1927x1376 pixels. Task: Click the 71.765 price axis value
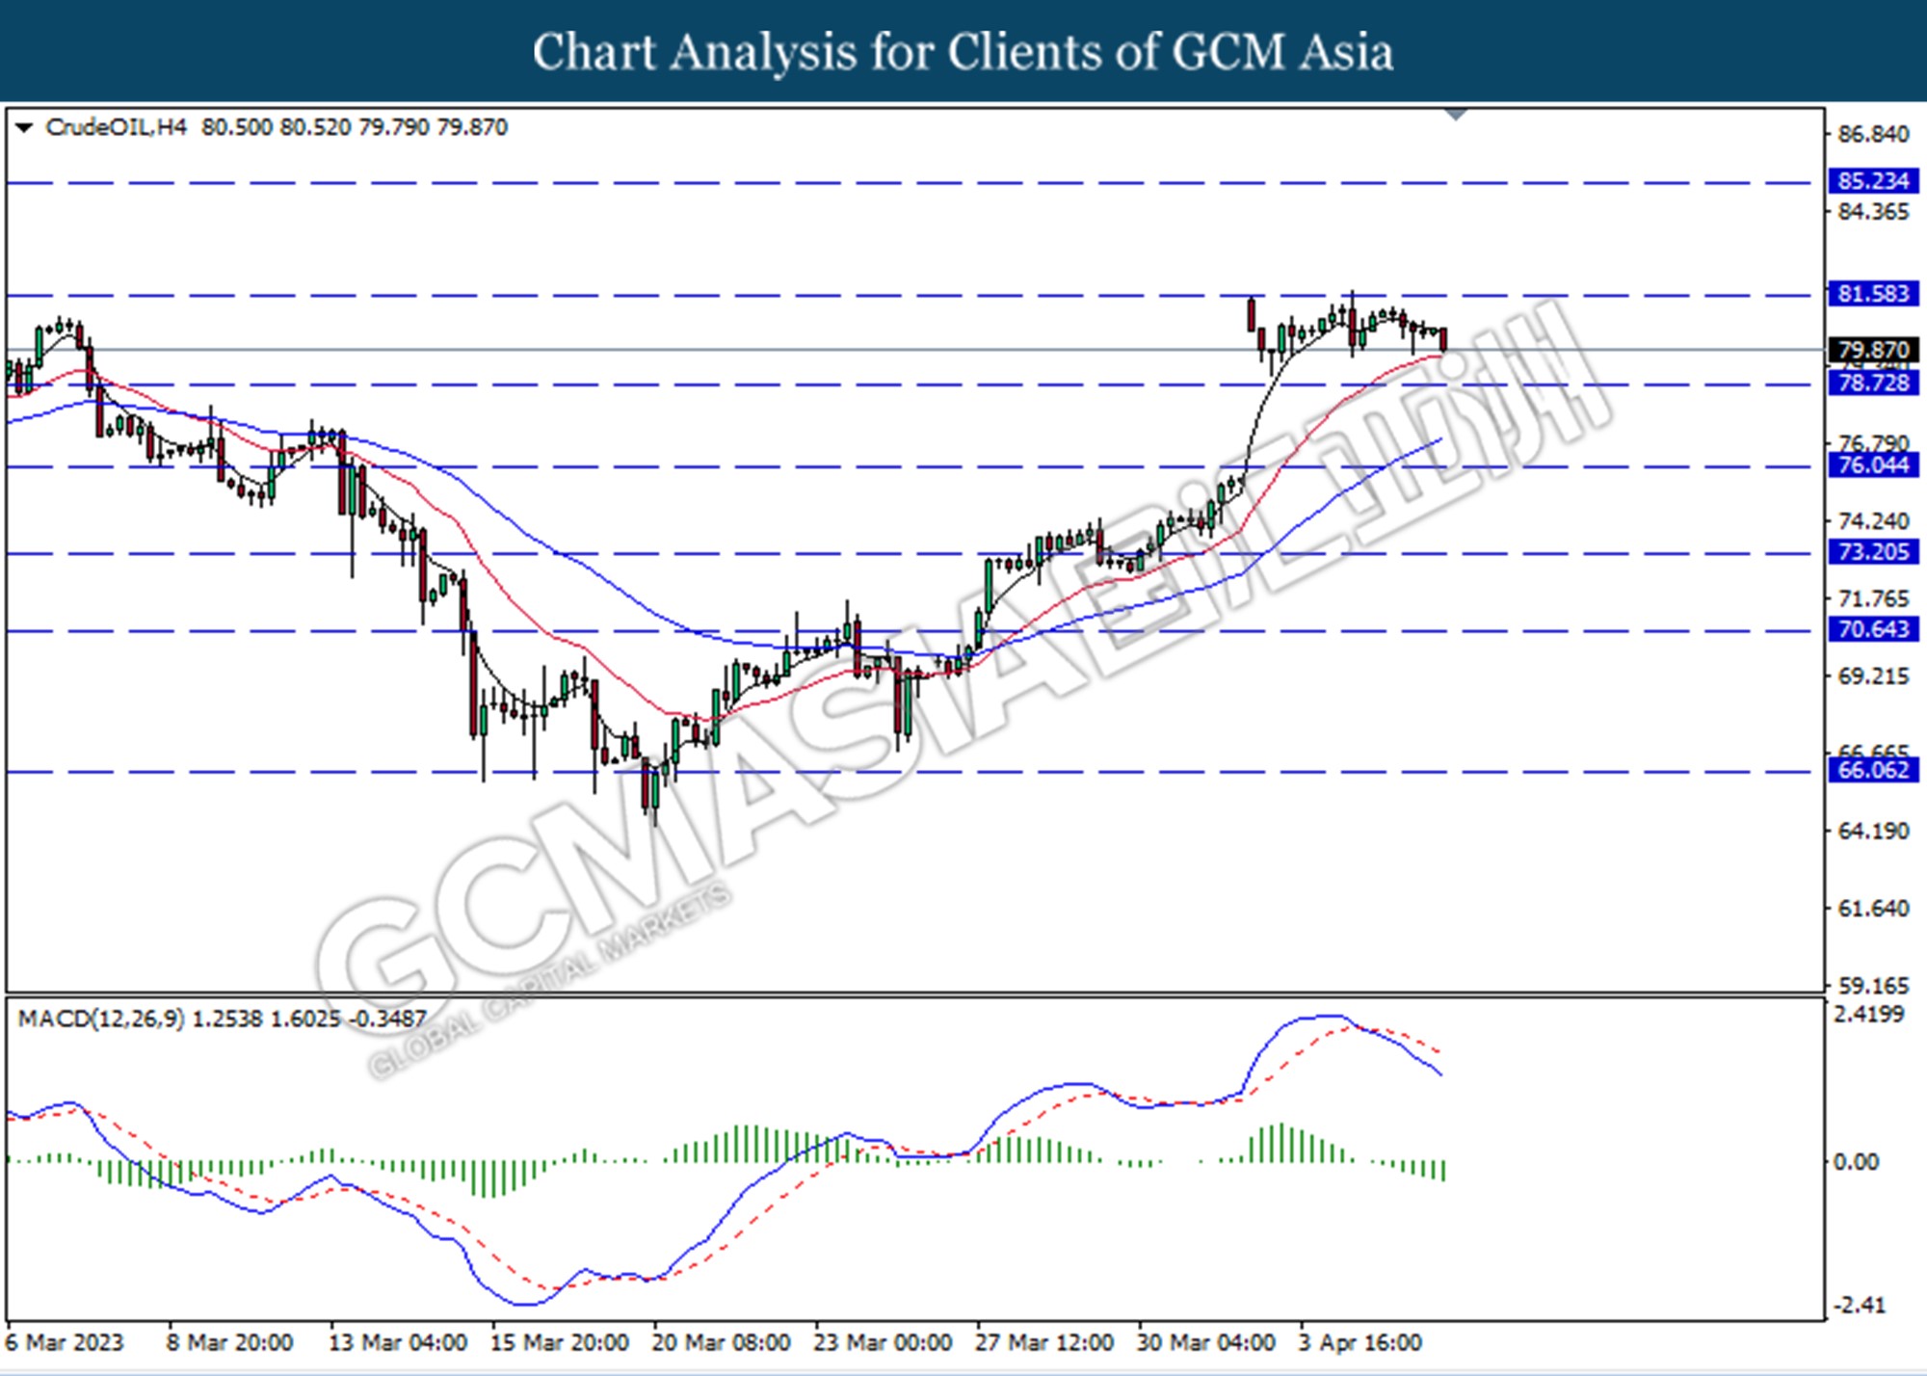click(x=1873, y=599)
